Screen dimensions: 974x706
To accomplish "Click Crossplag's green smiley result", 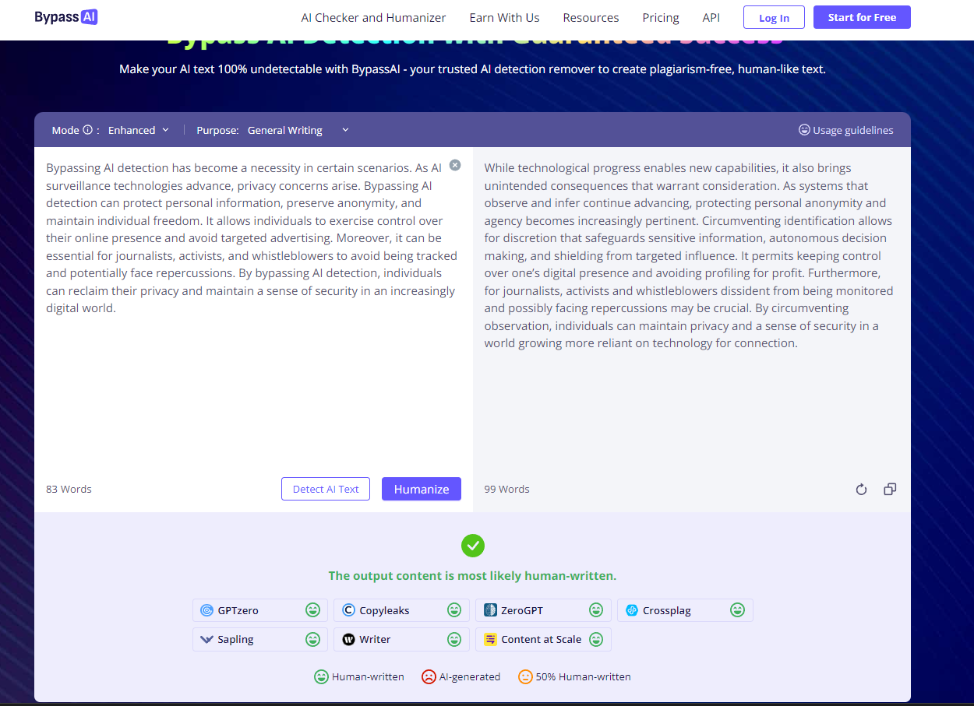I will [x=737, y=610].
